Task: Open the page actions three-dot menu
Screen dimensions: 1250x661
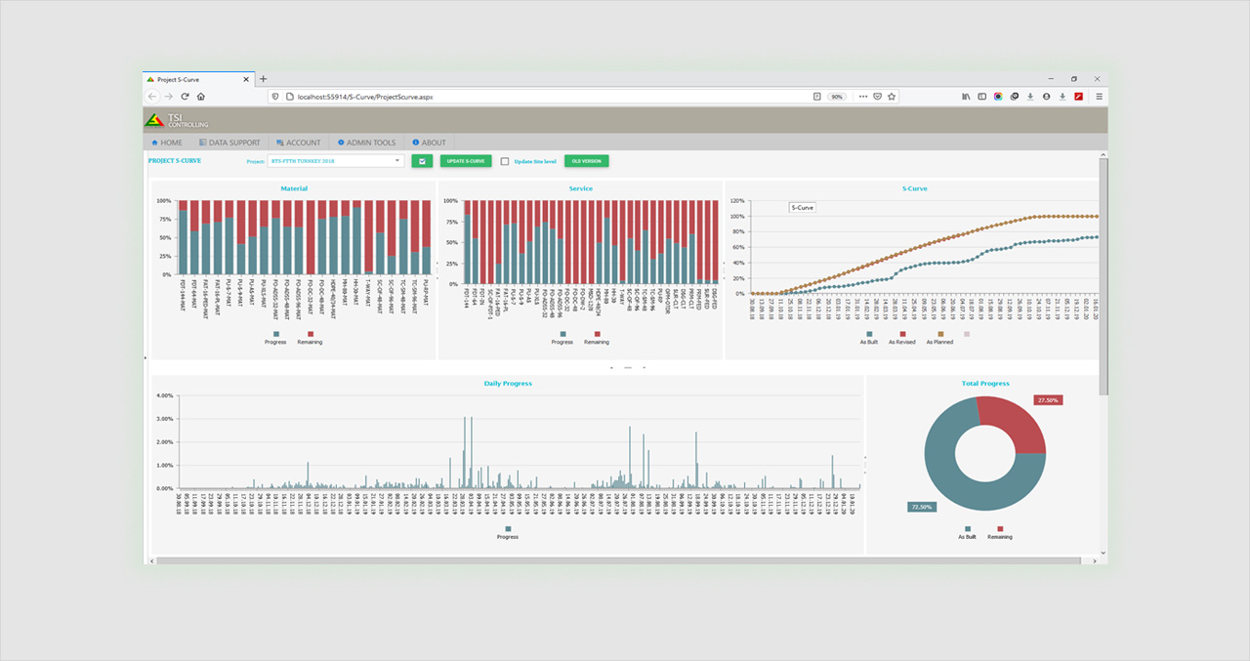Action: [862, 97]
